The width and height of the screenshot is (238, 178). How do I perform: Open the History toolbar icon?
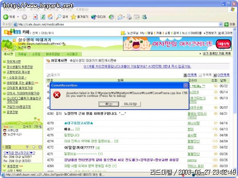pos(111,17)
